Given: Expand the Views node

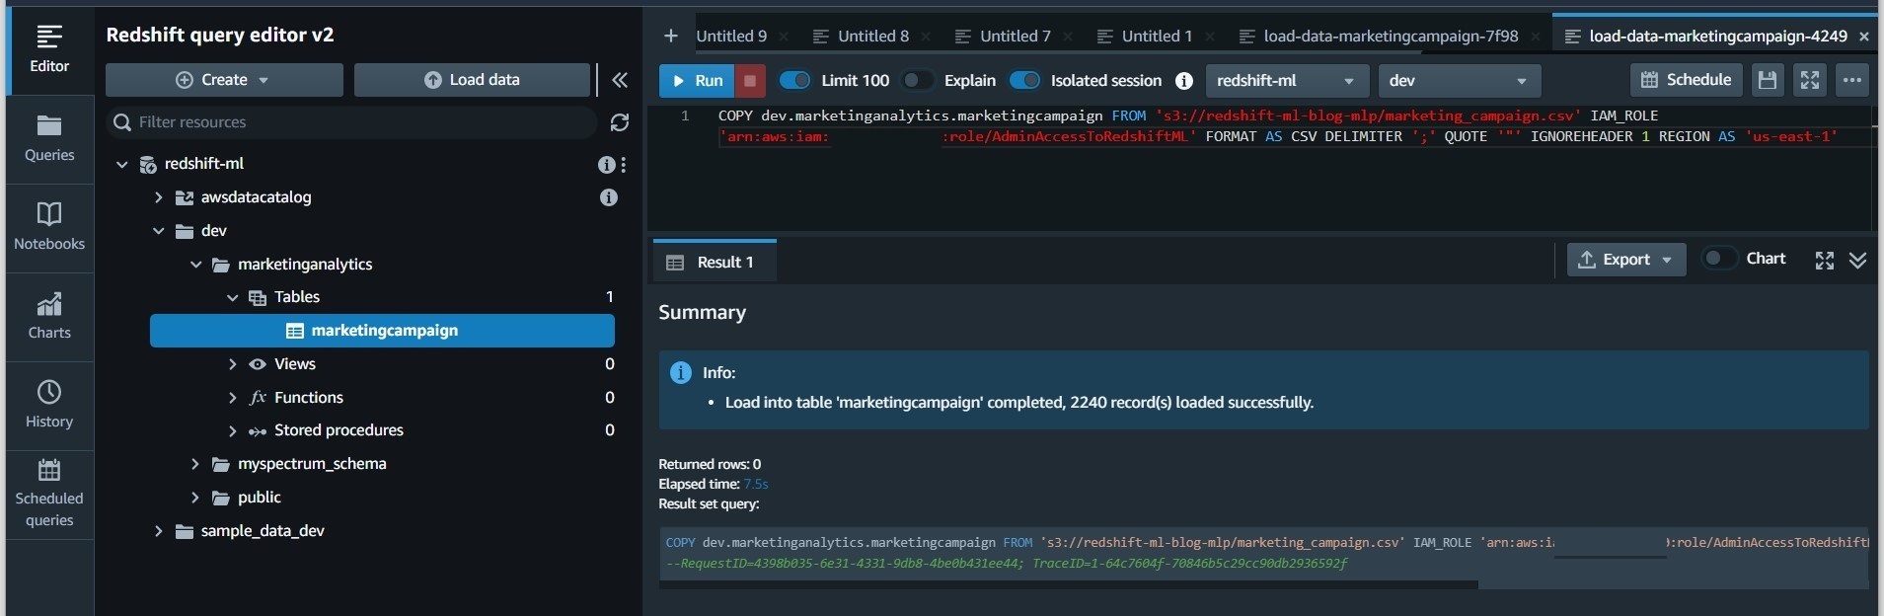Looking at the screenshot, I should click(233, 364).
